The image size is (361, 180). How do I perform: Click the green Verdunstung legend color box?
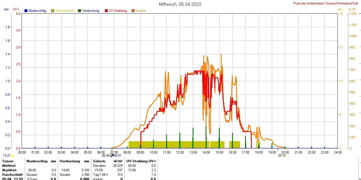pyautogui.click(x=80, y=11)
